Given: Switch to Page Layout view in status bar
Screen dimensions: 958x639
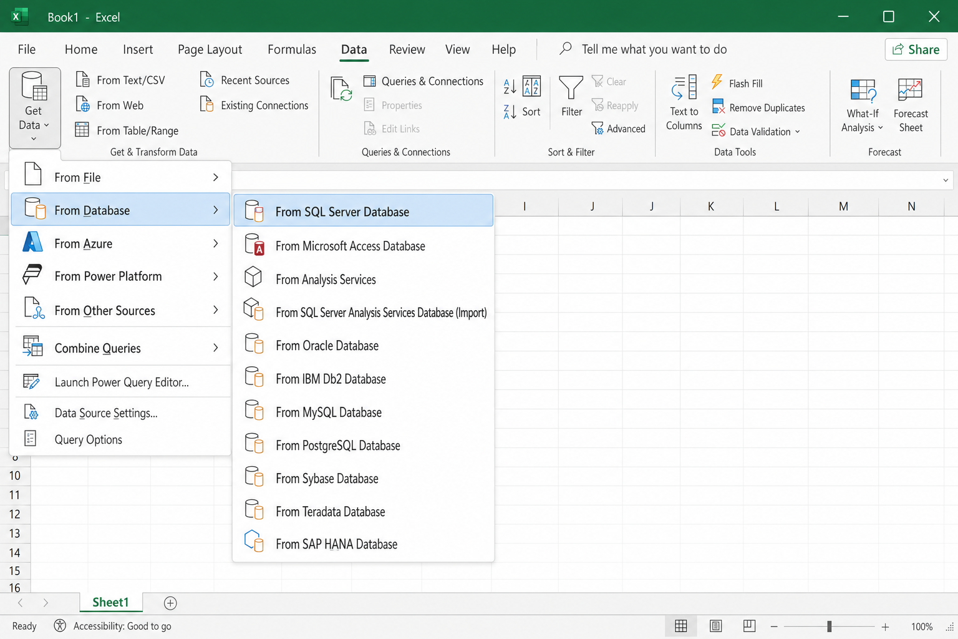Looking at the screenshot, I should [x=715, y=626].
